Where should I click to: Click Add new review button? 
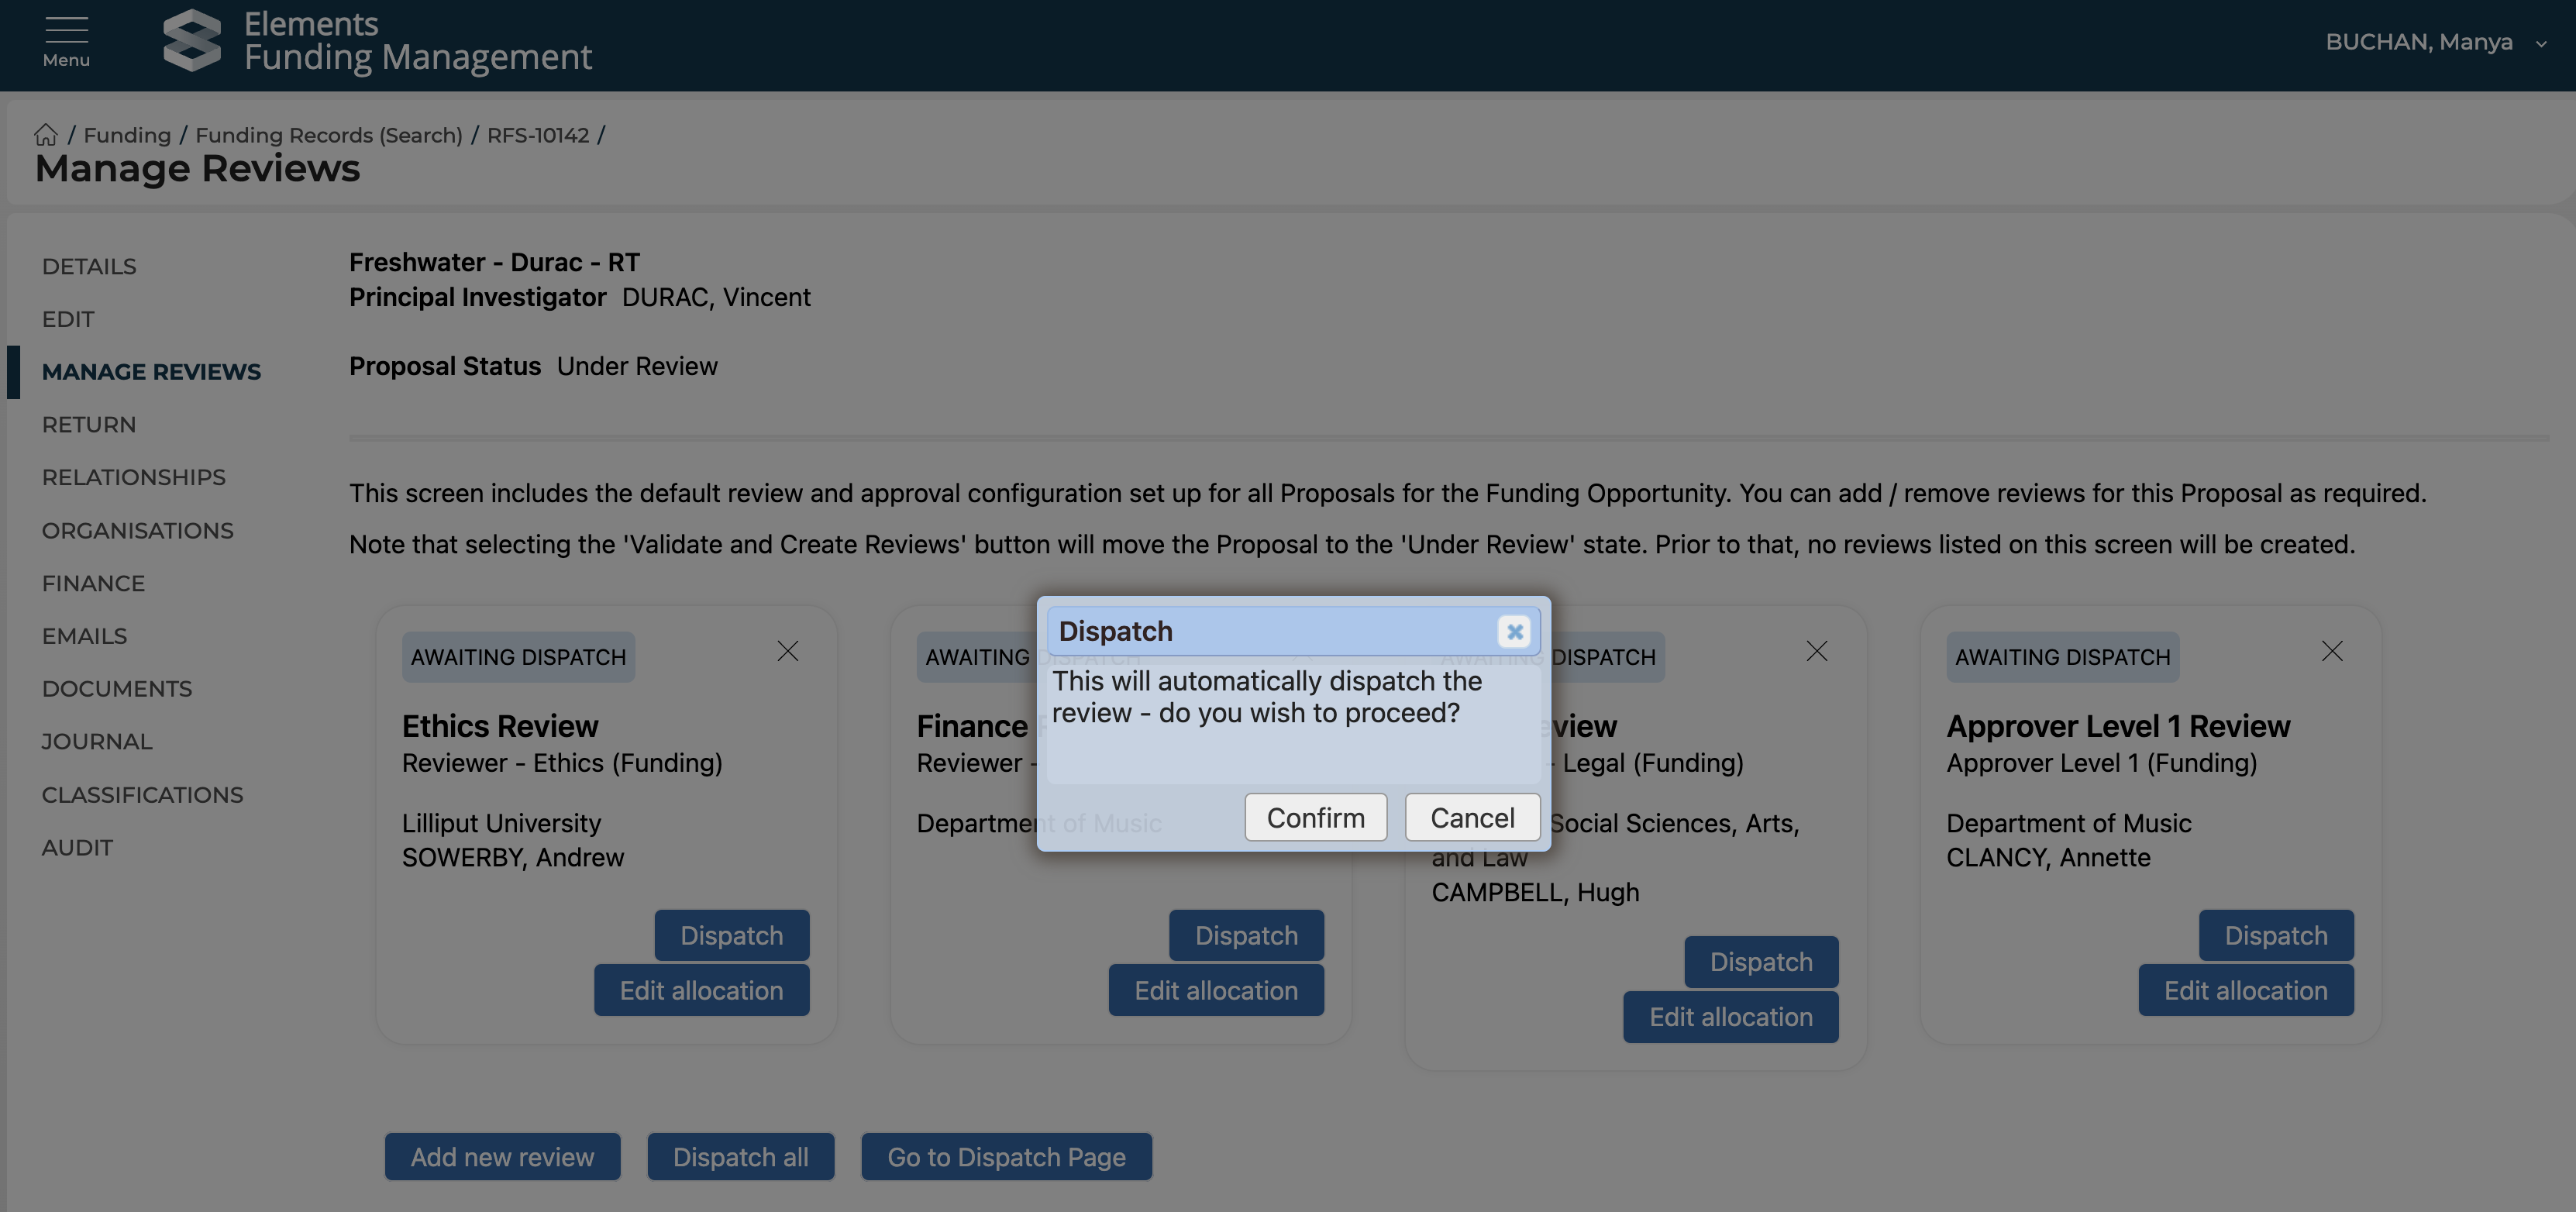[x=502, y=1156]
